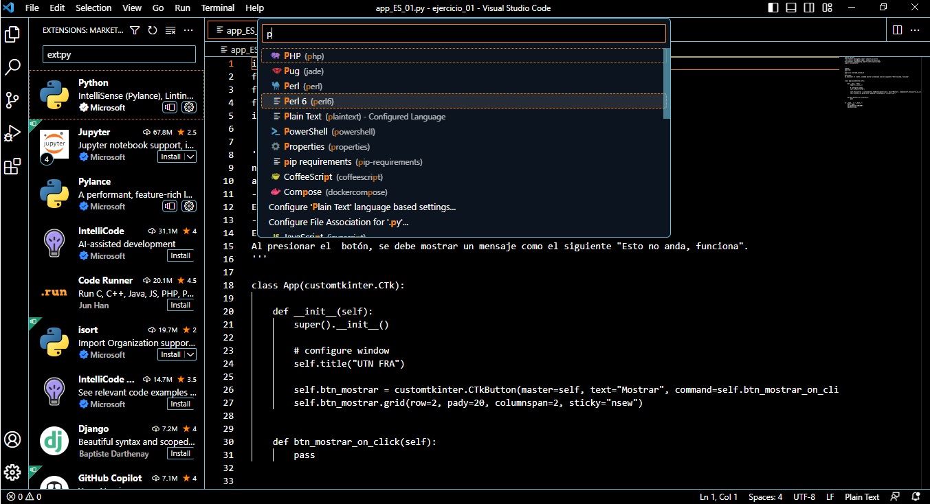Viewport: 930px width, 504px height.
Task: Install the Code Runner extension
Action: click(x=181, y=305)
